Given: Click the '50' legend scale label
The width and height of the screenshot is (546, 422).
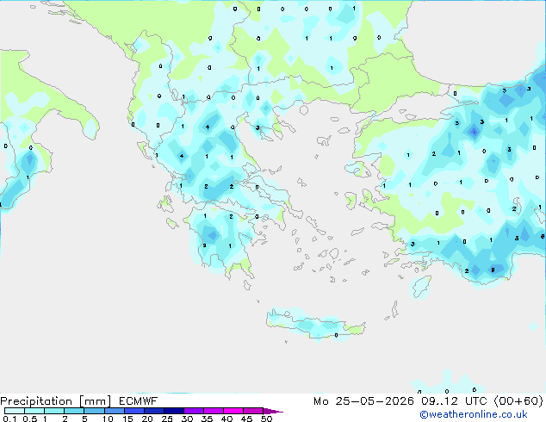Looking at the screenshot, I should tap(266, 419).
